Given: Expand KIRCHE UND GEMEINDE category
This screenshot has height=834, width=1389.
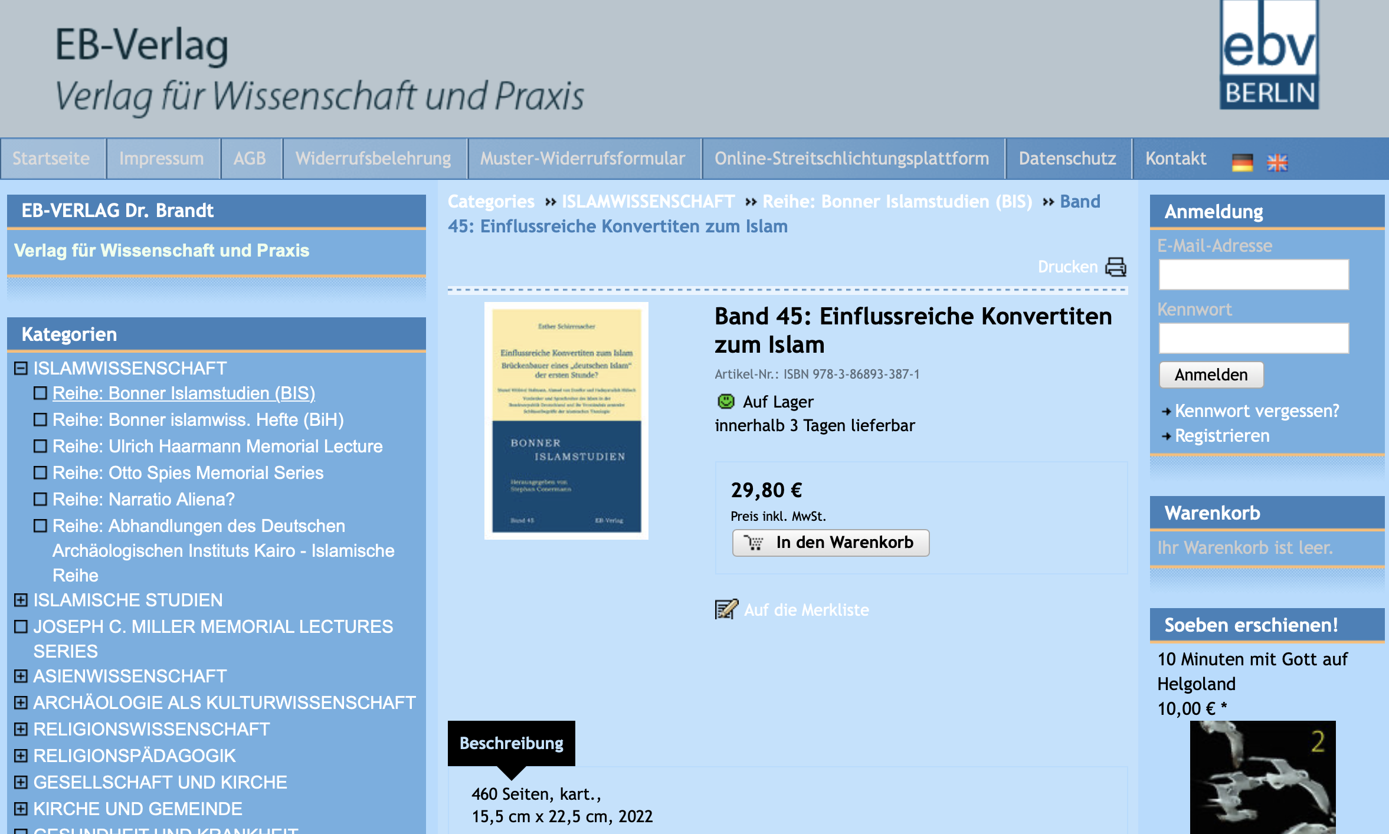Looking at the screenshot, I should click(x=21, y=809).
